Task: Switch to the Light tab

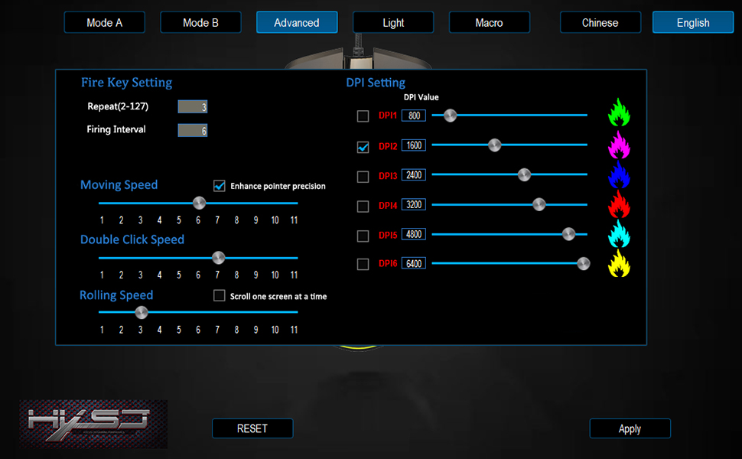Action: [x=393, y=22]
